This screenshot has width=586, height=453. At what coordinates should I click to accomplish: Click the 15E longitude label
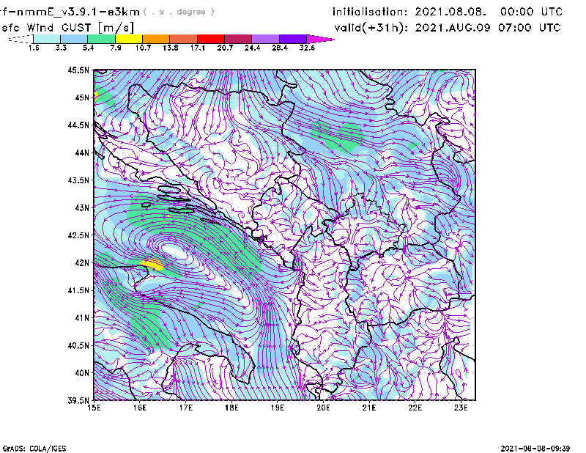[94, 408]
